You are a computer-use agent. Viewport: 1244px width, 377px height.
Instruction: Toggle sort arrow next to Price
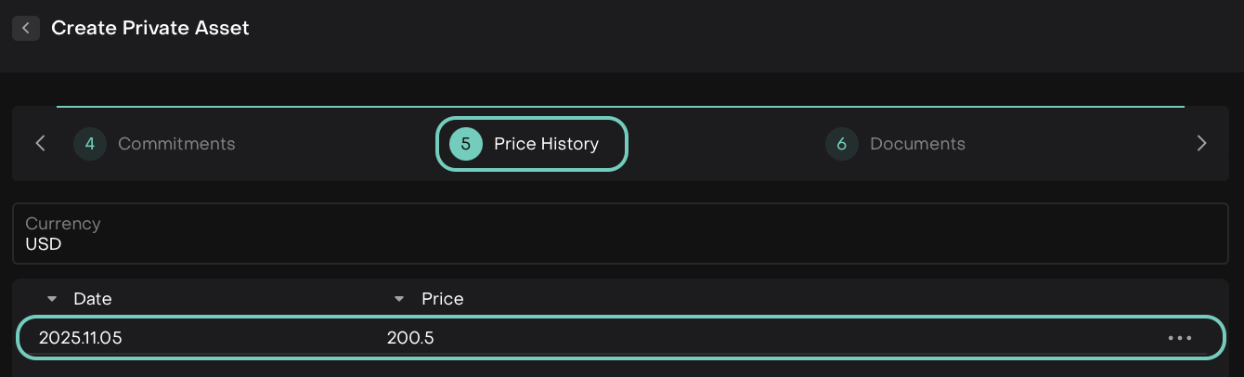(x=399, y=299)
